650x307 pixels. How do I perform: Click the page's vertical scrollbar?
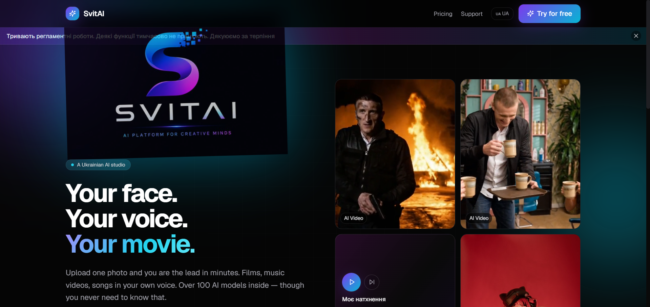[x=648, y=54]
